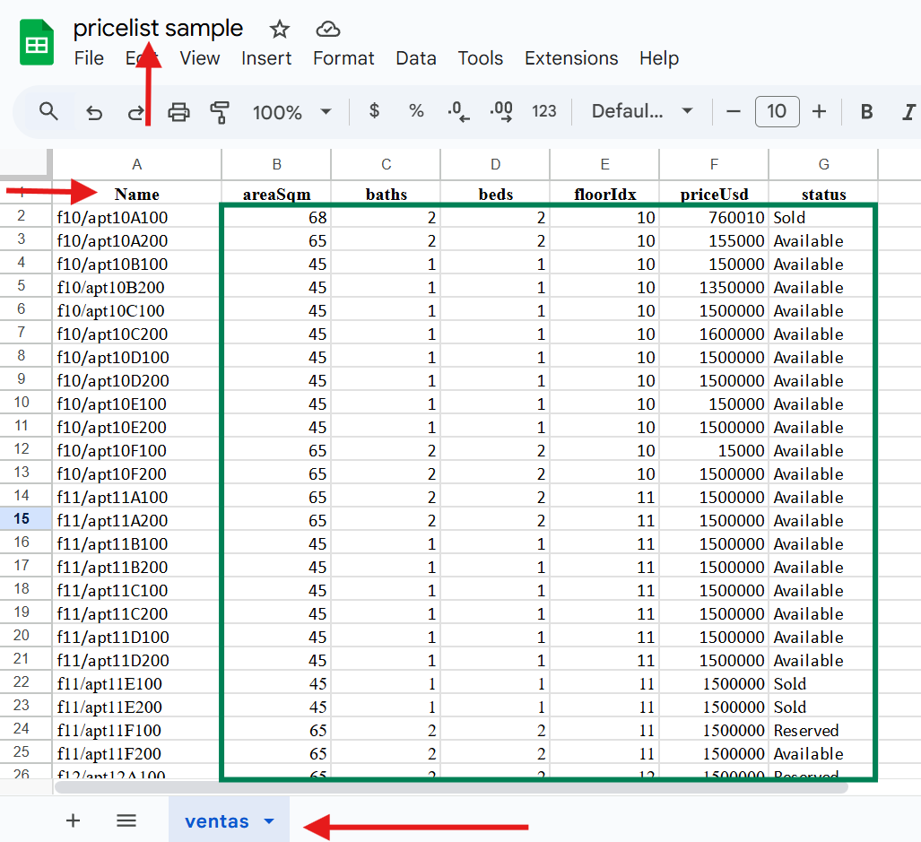Increase font size with plus button

click(819, 111)
